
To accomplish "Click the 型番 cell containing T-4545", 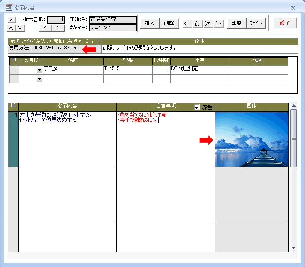I will pos(128,70).
